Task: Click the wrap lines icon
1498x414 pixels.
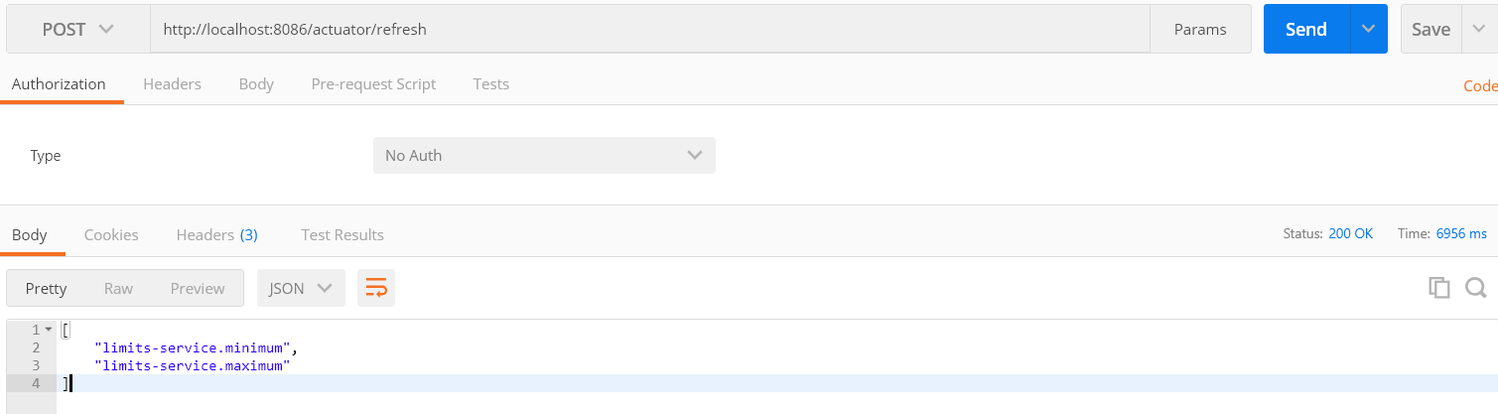Action: tap(376, 288)
